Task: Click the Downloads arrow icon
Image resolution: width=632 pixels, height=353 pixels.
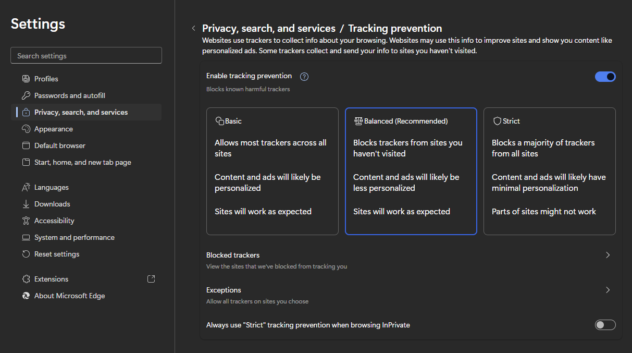Action: [x=26, y=204]
